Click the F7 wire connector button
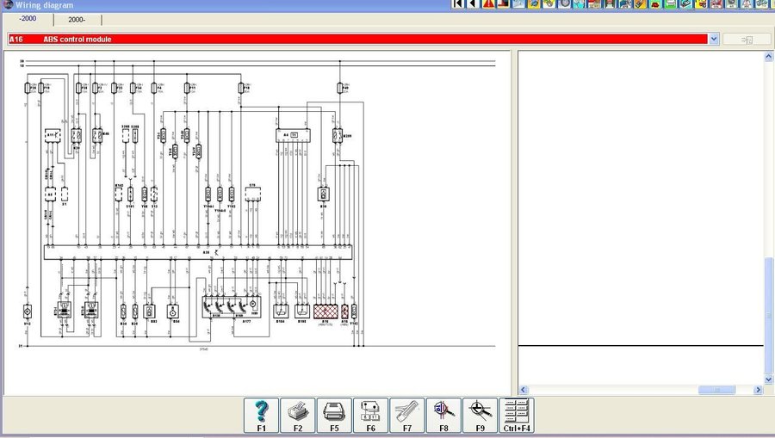Viewport: 775px width, 438px height. [406, 414]
